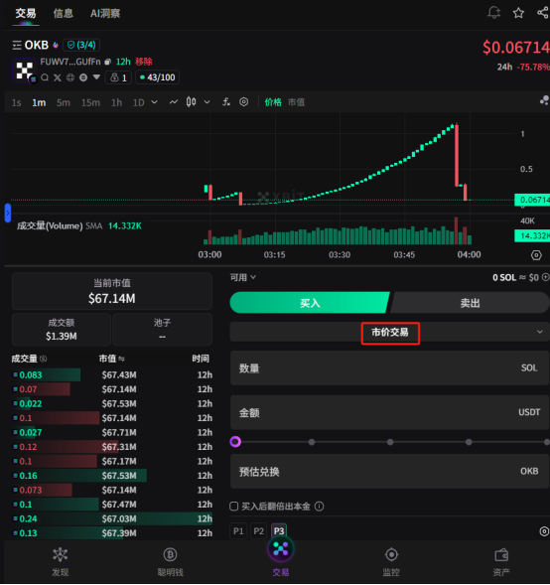Viewport: 550px width, 585px height.
Task: Open the price alert bell icon
Action: 493,13
